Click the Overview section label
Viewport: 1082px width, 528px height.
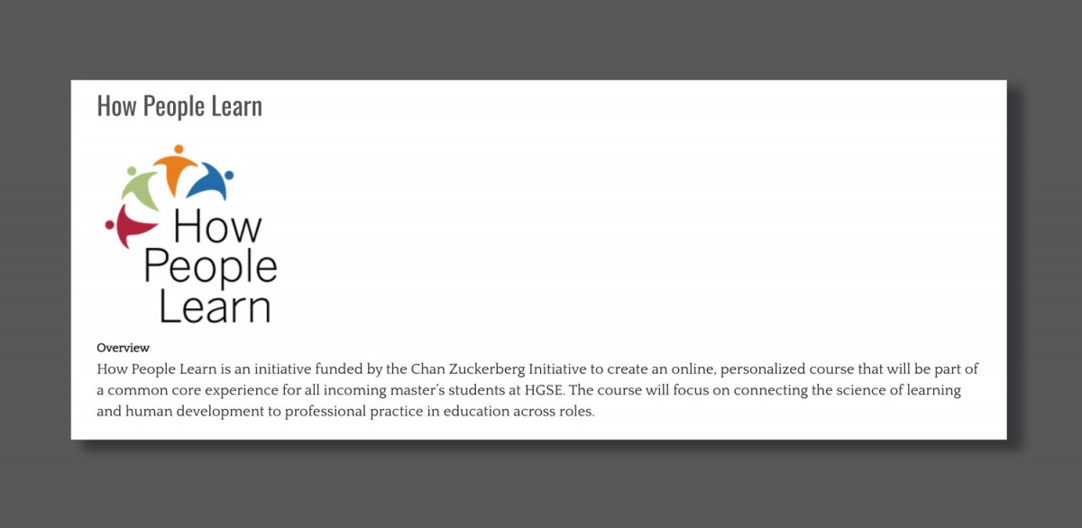(123, 348)
